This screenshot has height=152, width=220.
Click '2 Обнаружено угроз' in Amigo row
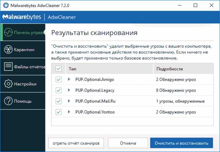[176, 79]
